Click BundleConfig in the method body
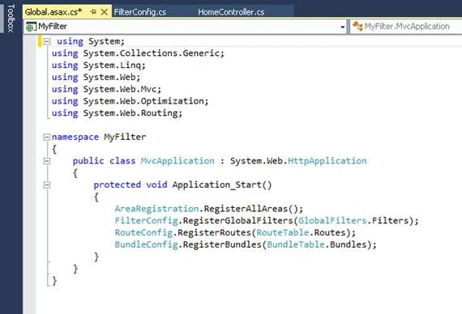Viewport: 462px width, 314px height. click(146, 244)
